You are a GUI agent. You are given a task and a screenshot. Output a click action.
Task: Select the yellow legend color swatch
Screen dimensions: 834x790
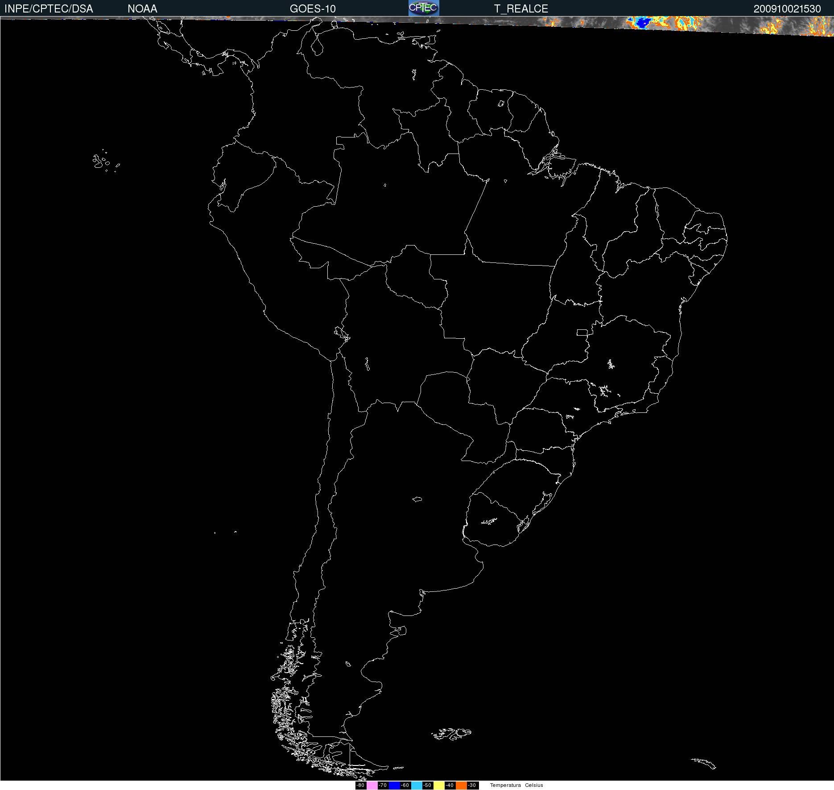click(439, 785)
